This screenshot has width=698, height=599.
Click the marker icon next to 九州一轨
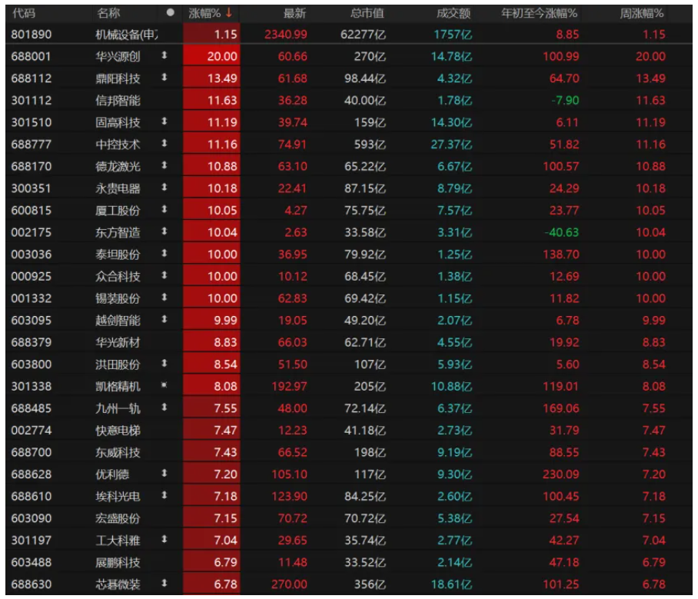(x=164, y=408)
